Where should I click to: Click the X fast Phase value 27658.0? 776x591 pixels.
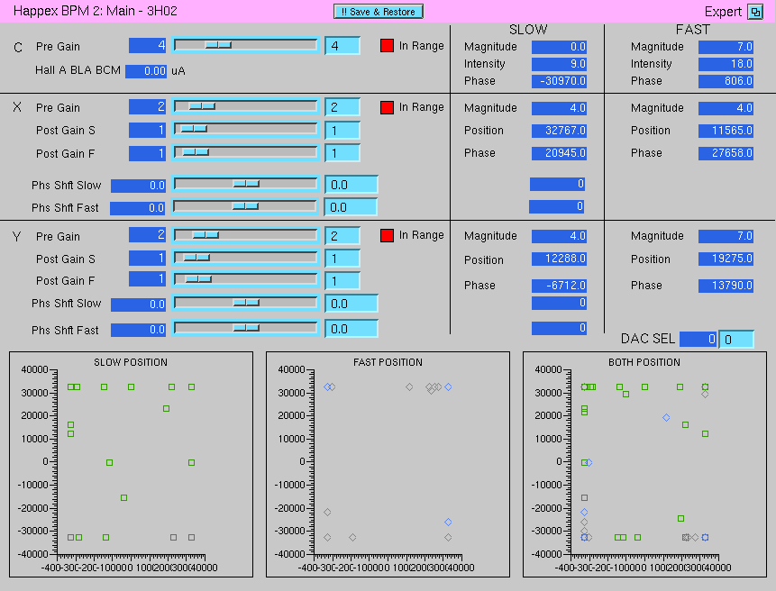click(x=726, y=153)
